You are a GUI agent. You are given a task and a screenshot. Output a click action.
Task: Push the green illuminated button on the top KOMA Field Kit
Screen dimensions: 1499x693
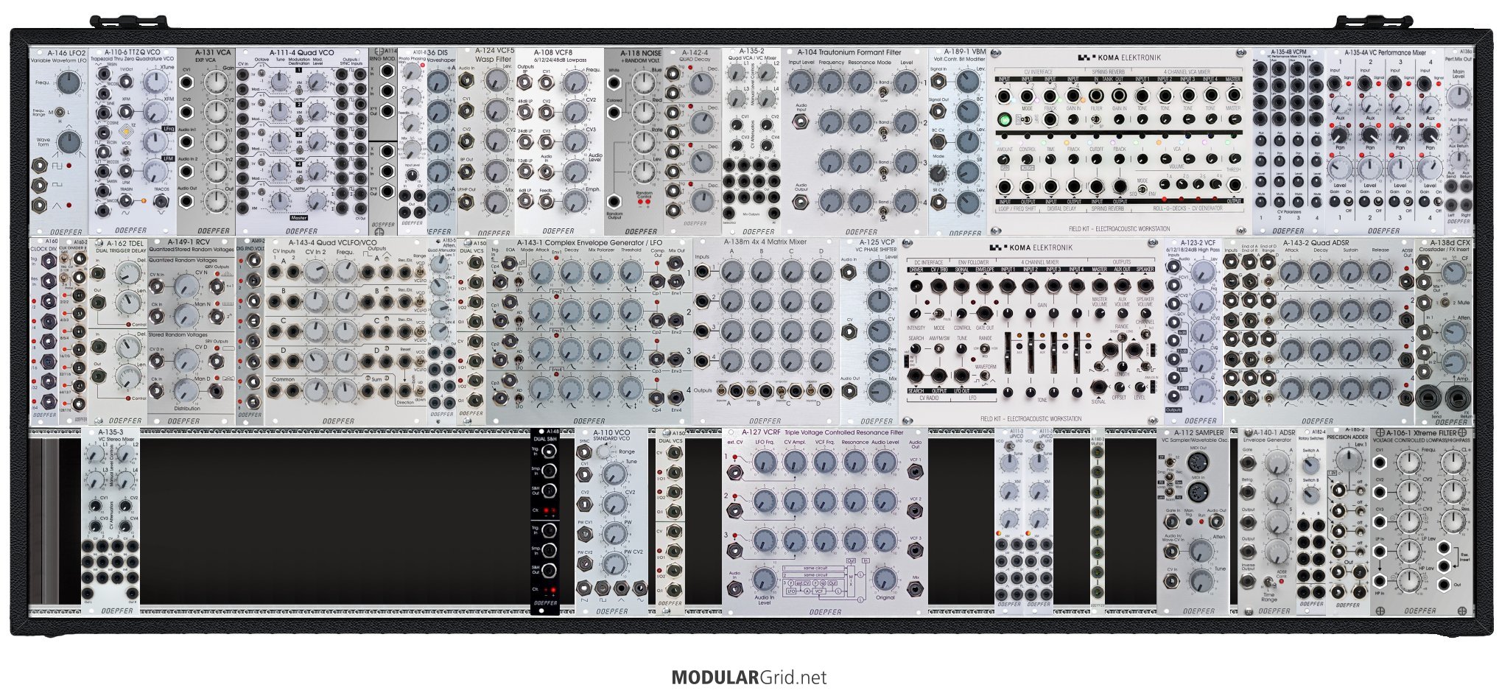[1003, 119]
